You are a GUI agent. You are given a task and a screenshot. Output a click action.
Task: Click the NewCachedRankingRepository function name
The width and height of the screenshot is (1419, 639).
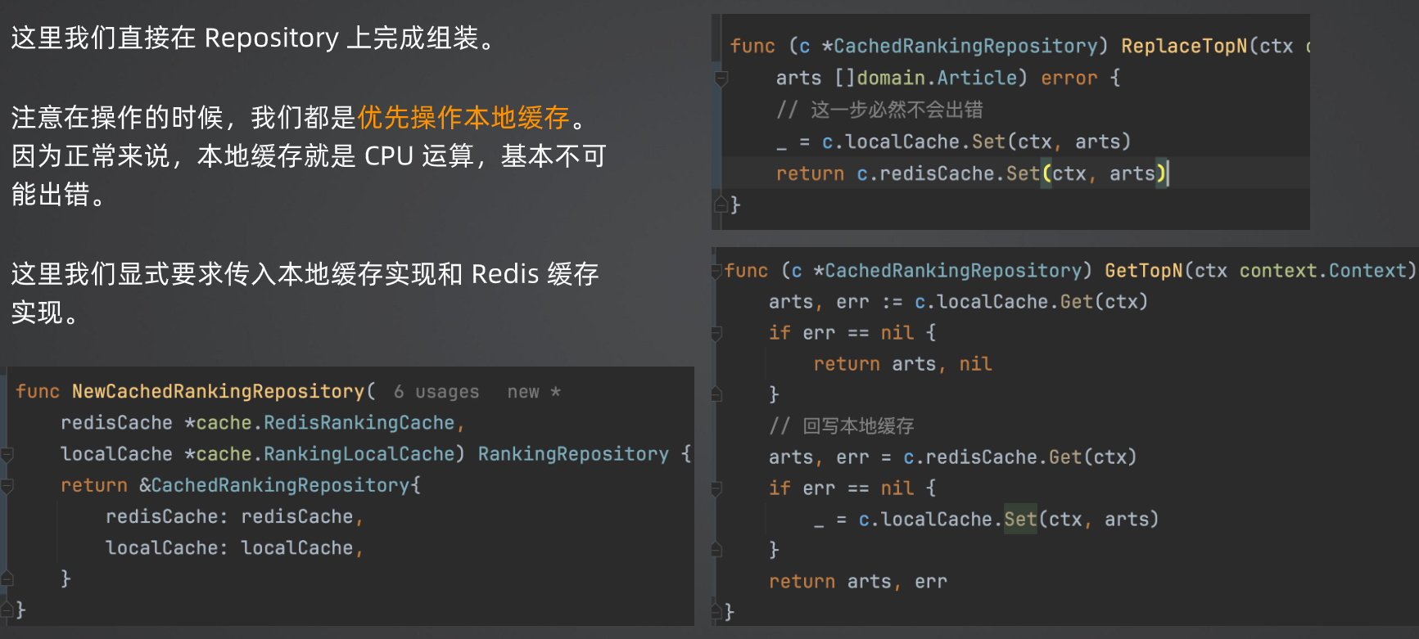(218, 391)
